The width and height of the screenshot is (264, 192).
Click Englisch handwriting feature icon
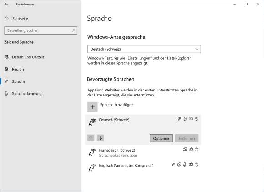click(x=191, y=164)
